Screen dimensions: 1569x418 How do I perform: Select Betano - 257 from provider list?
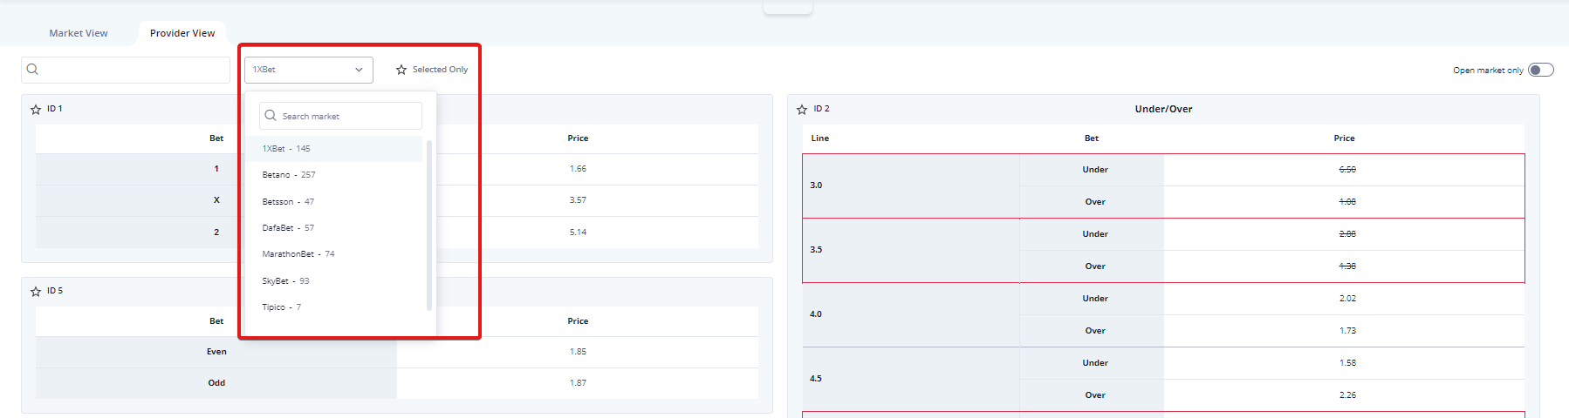[289, 175]
